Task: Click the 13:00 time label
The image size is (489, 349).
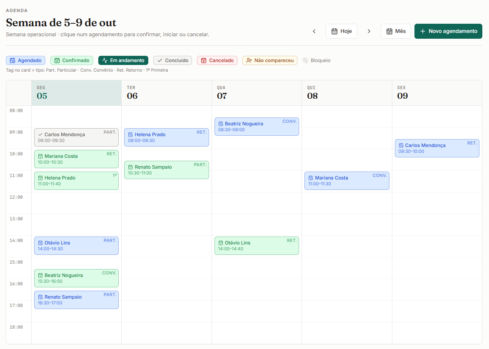Action: tap(16, 219)
